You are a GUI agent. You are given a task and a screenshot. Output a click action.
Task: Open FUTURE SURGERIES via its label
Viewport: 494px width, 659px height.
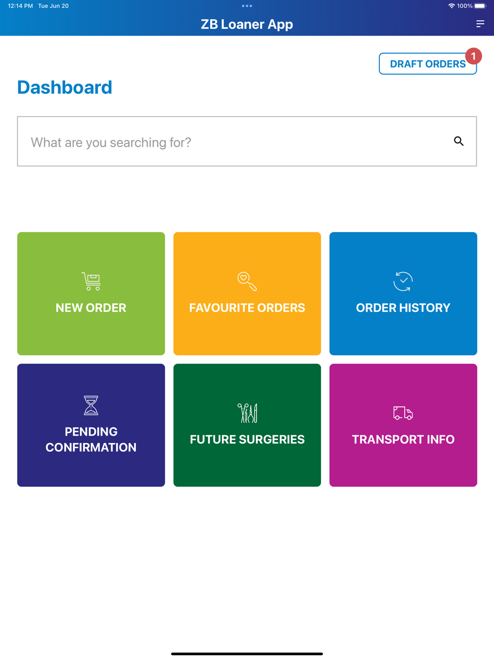pos(247,439)
